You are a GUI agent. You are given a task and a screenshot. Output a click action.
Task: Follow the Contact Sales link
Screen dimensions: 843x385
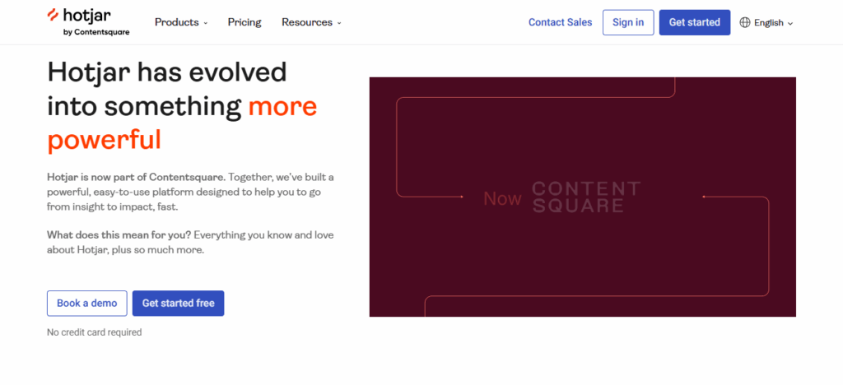point(560,22)
